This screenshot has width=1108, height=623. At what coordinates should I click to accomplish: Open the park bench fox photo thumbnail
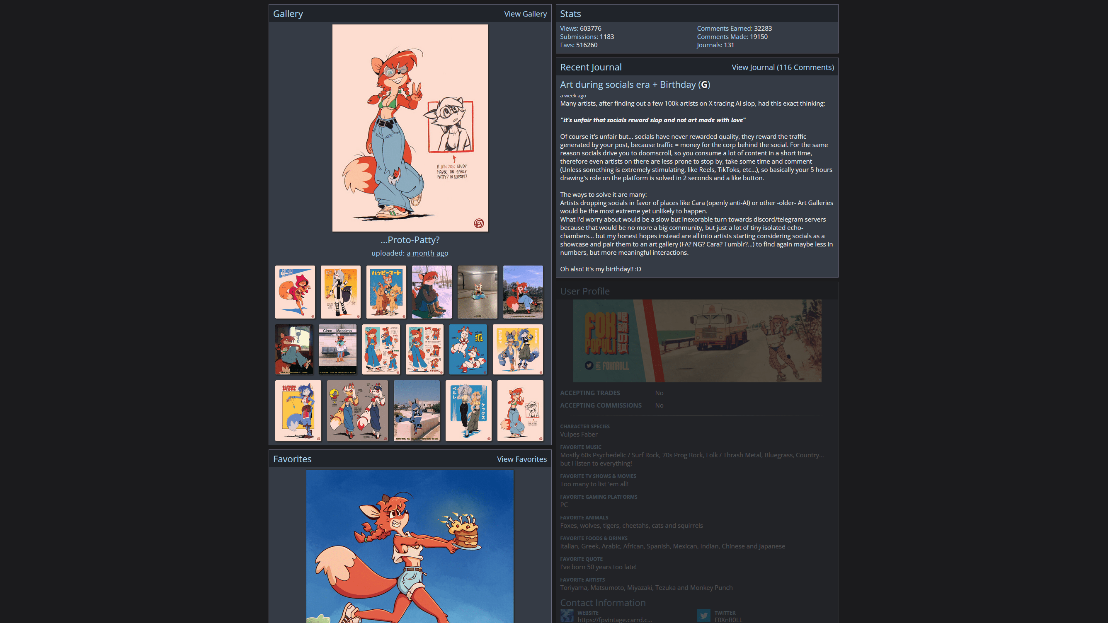point(523,292)
